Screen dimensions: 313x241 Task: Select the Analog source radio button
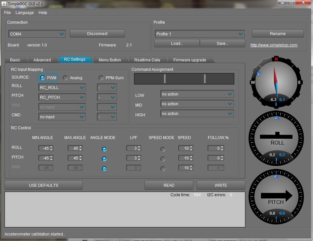[65, 78]
